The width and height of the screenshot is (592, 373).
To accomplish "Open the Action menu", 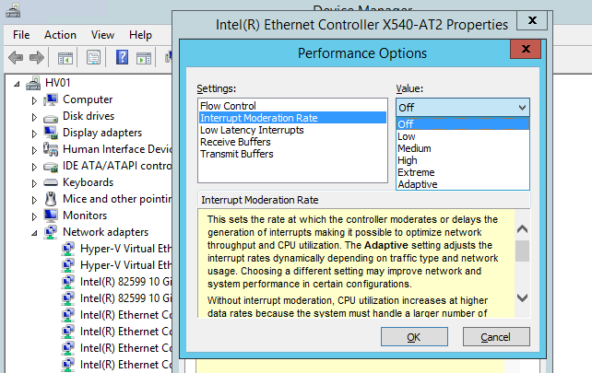I will 60,35.
